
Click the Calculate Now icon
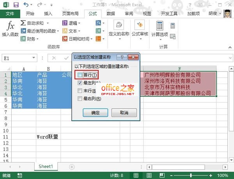coord(173,26)
